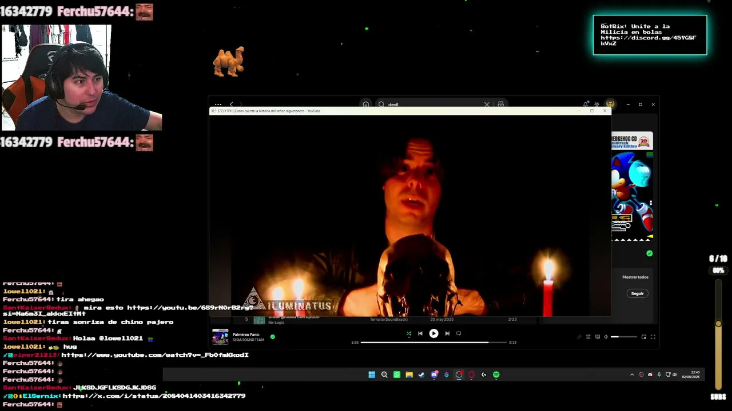Click the 'Mostrar todos' link in Spotify
The height and width of the screenshot is (411, 732).
pyautogui.click(x=635, y=277)
